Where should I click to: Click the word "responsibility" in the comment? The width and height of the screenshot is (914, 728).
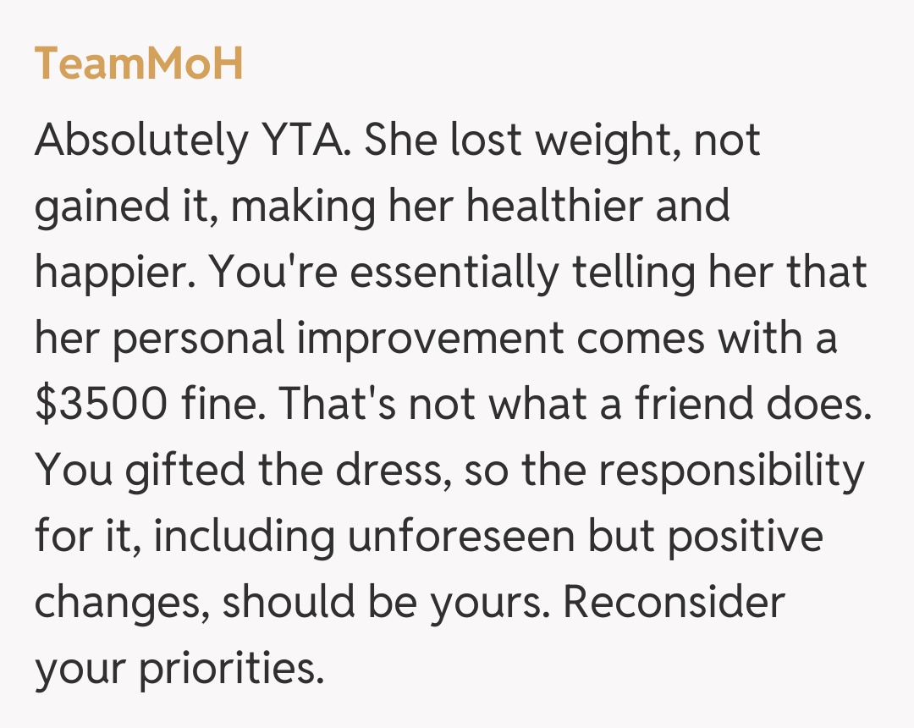tap(732, 472)
